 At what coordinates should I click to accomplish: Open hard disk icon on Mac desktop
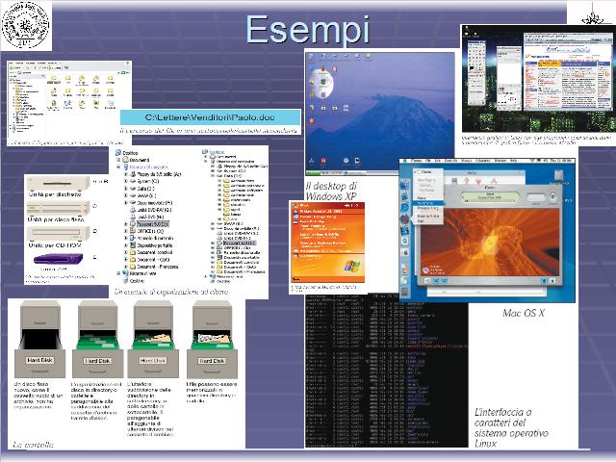[558, 177]
